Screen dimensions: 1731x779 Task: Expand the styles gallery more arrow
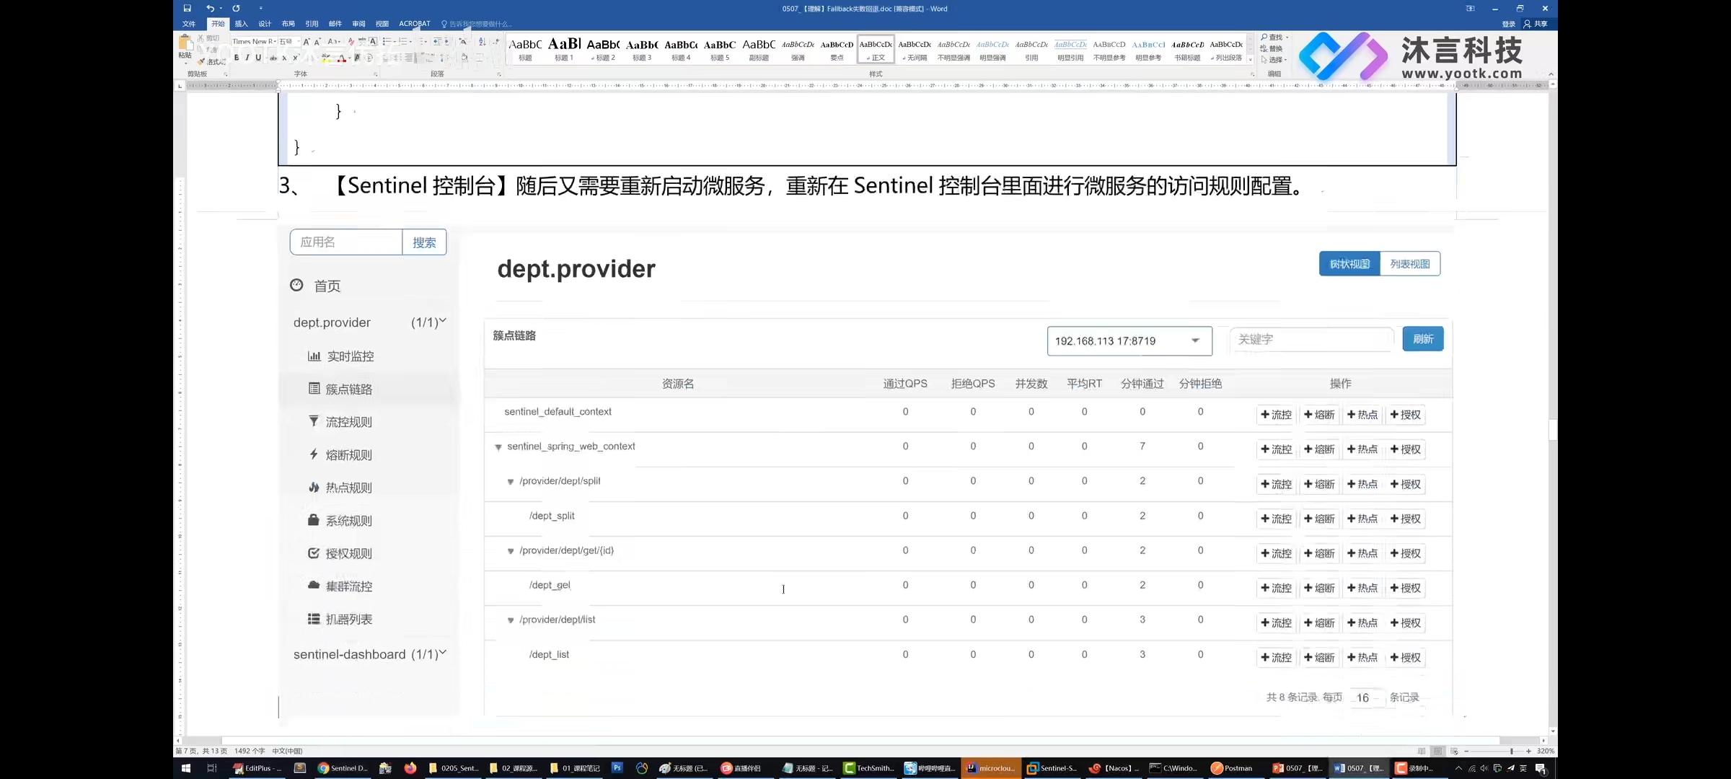[x=1251, y=60]
